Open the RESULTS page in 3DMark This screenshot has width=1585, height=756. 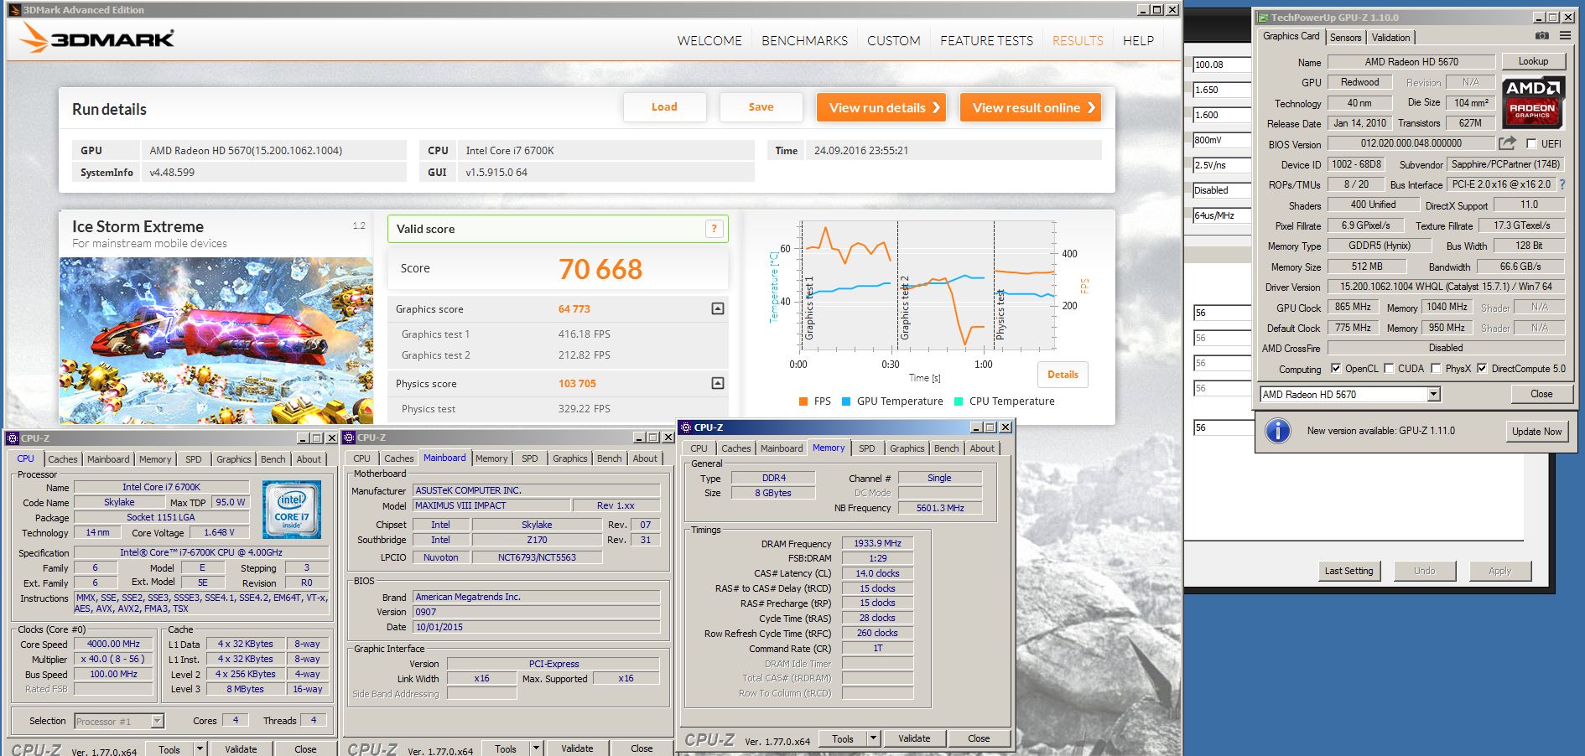tap(1078, 40)
